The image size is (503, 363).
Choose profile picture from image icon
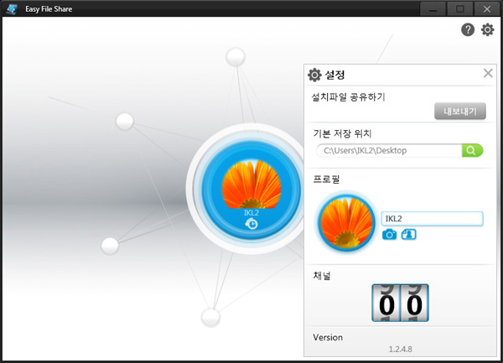[x=409, y=235]
